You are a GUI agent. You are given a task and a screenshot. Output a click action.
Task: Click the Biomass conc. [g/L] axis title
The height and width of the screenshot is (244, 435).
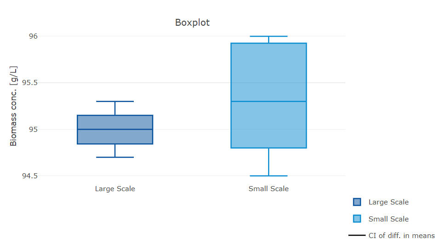tap(13, 106)
